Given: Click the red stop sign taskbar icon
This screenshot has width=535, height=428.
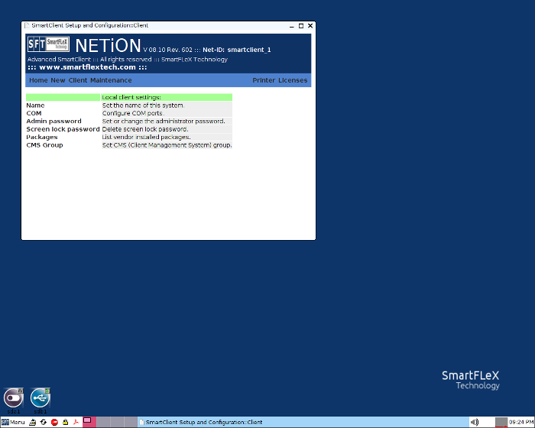Looking at the screenshot, I should pyautogui.click(x=54, y=422).
